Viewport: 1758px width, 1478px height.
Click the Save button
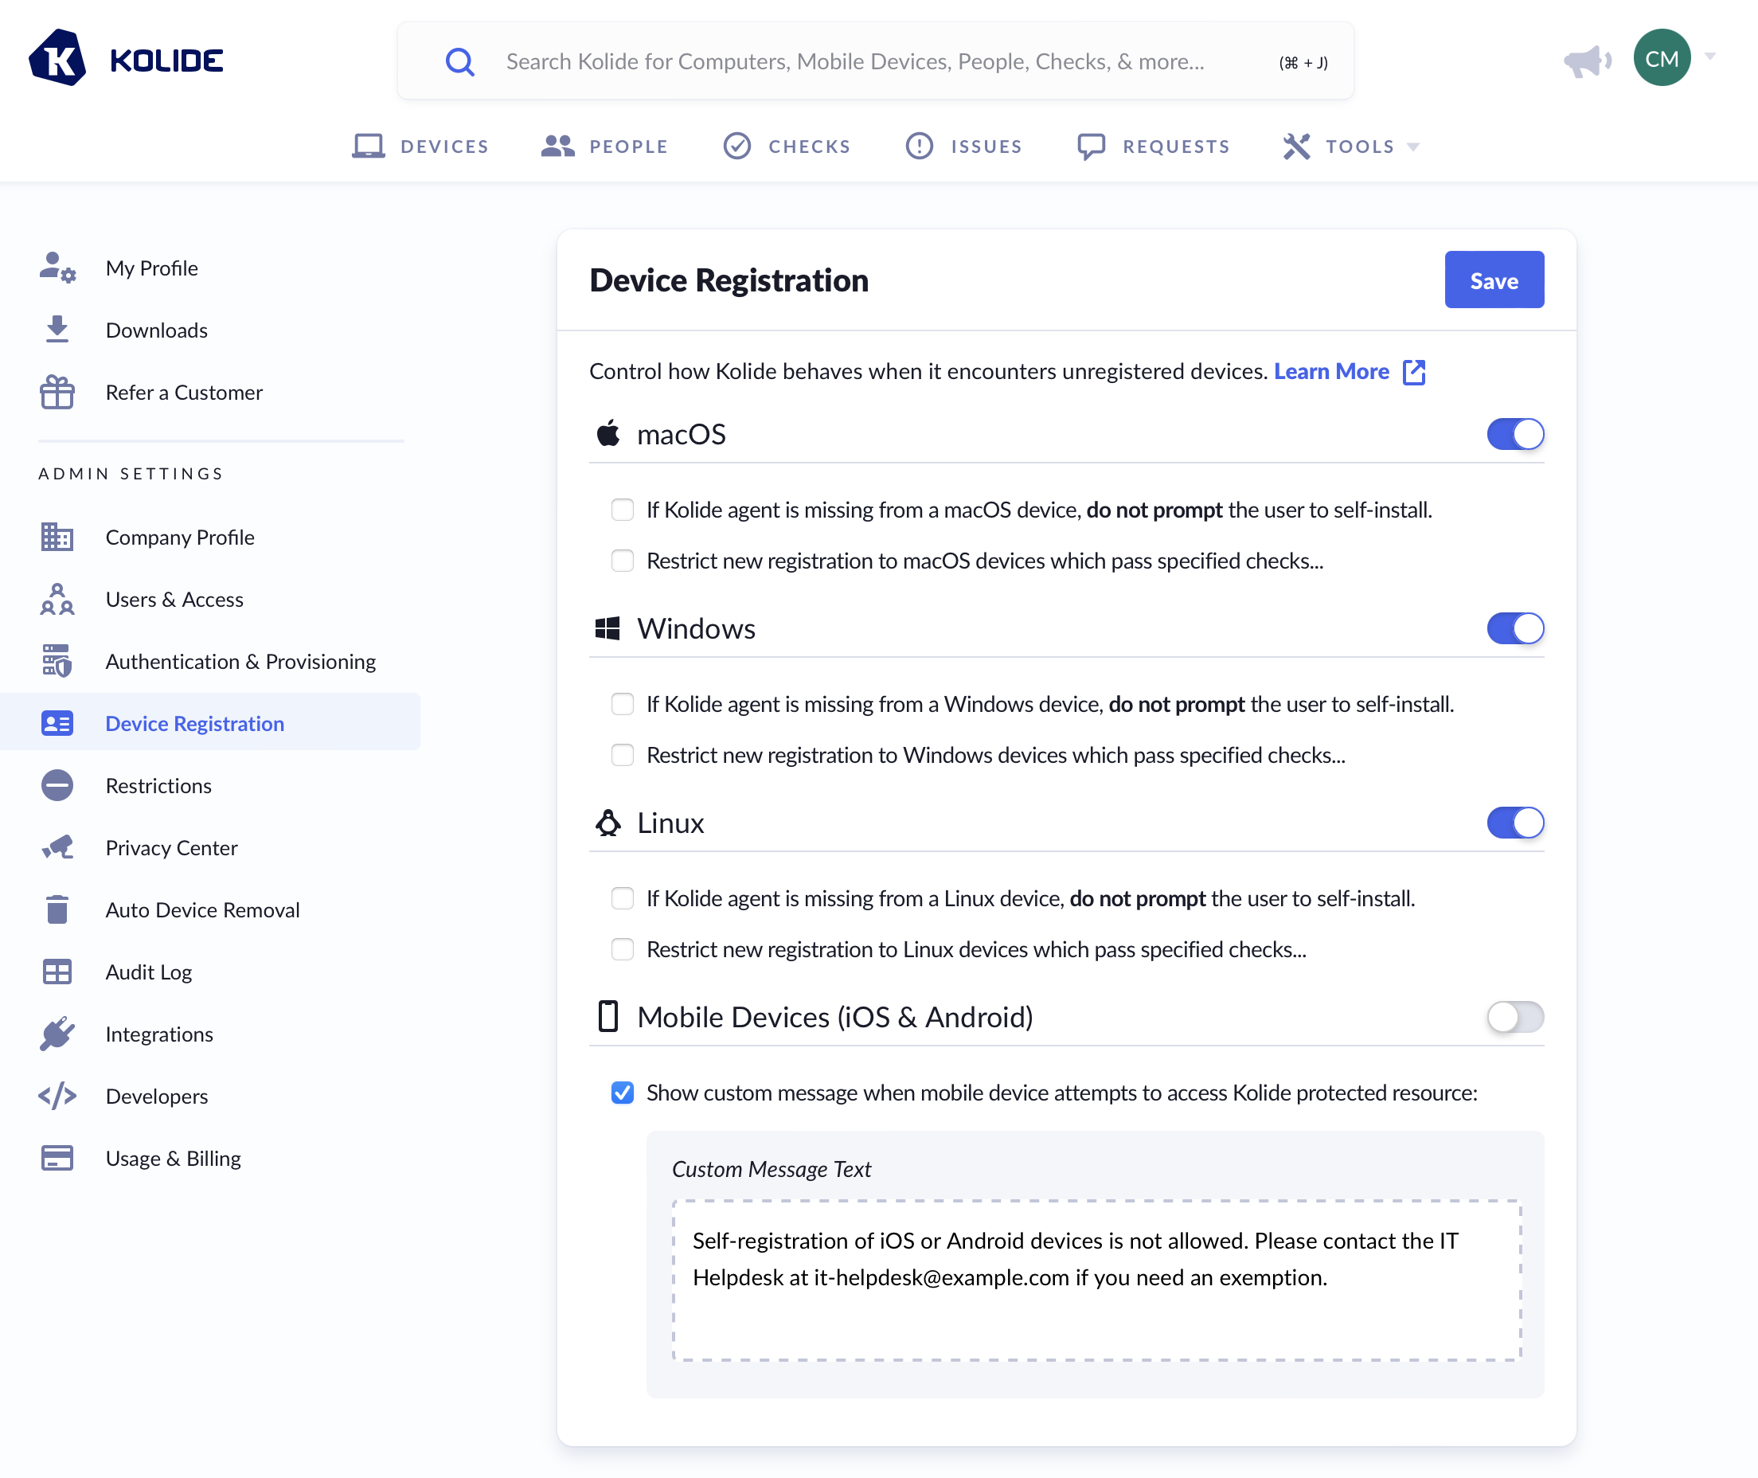[1494, 280]
